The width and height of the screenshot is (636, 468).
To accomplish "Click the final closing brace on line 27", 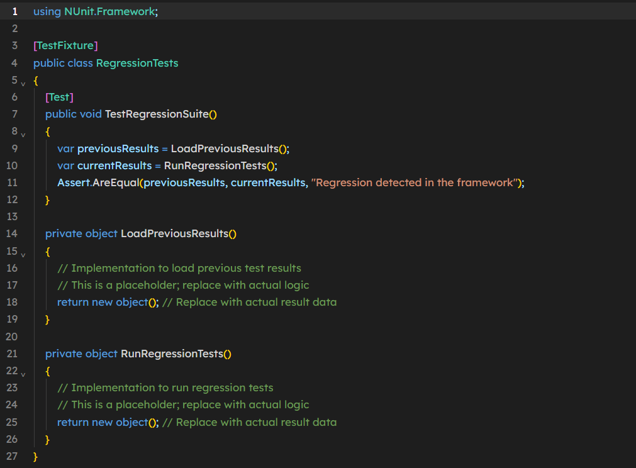I will point(35,457).
